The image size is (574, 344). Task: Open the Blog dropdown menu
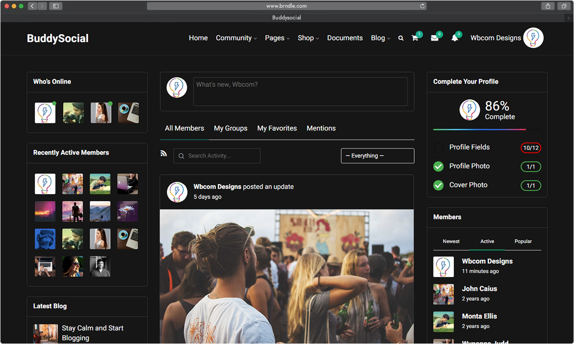380,38
